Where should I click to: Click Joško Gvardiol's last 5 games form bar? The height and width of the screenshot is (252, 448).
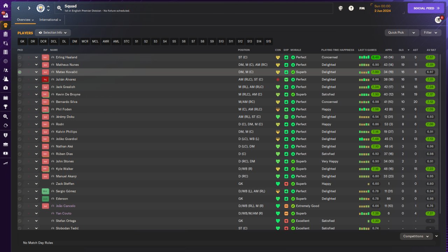[x=364, y=139]
